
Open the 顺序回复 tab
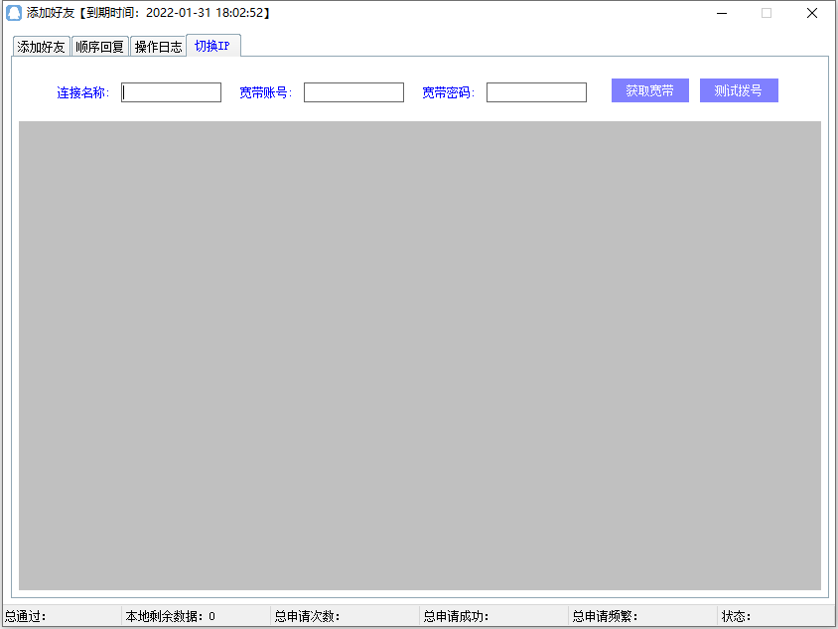pos(100,47)
